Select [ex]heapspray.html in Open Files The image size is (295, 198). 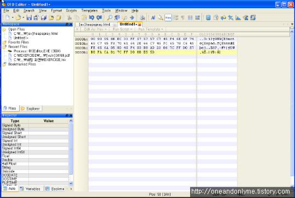[36, 34]
